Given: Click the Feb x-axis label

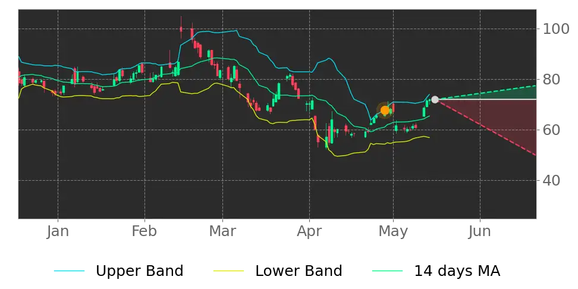Looking at the screenshot, I should click(x=144, y=231).
